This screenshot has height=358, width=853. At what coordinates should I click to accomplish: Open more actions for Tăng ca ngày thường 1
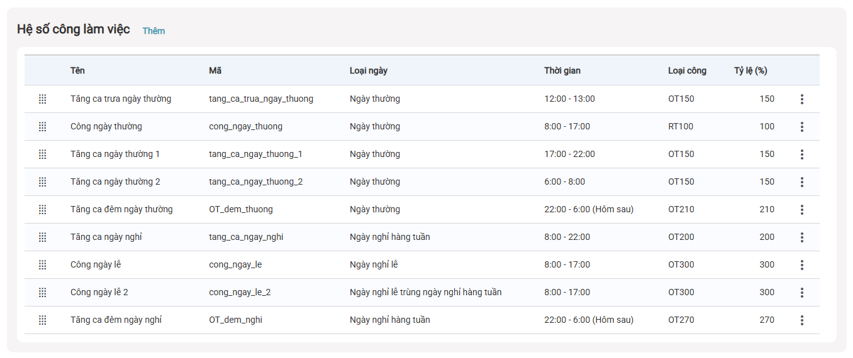tap(801, 154)
